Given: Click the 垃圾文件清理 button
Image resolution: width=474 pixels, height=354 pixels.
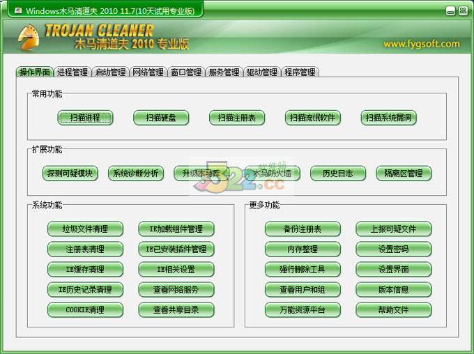Looking at the screenshot, I should tap(85, 229).
